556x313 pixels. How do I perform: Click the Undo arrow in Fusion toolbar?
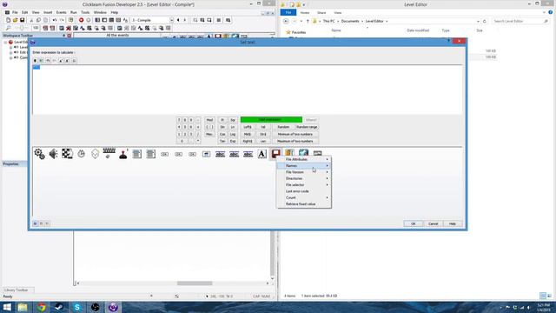pos(55,20)
